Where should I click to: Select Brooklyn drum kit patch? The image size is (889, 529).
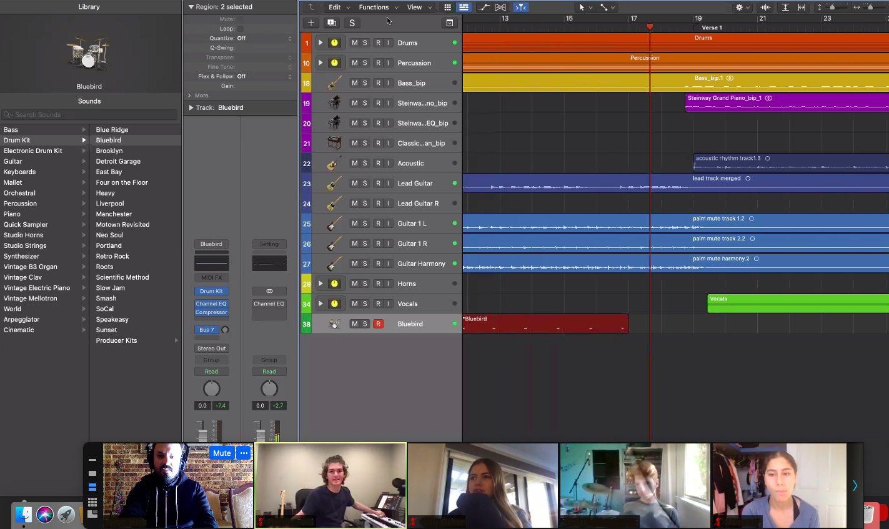[109, 151]
